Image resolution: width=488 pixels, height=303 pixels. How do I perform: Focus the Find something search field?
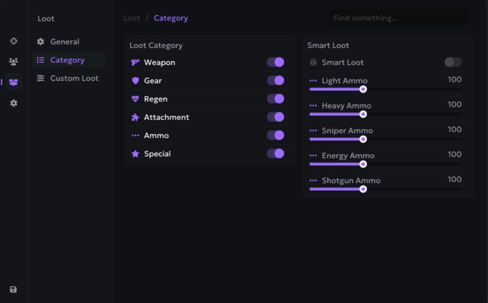point(398,18)
